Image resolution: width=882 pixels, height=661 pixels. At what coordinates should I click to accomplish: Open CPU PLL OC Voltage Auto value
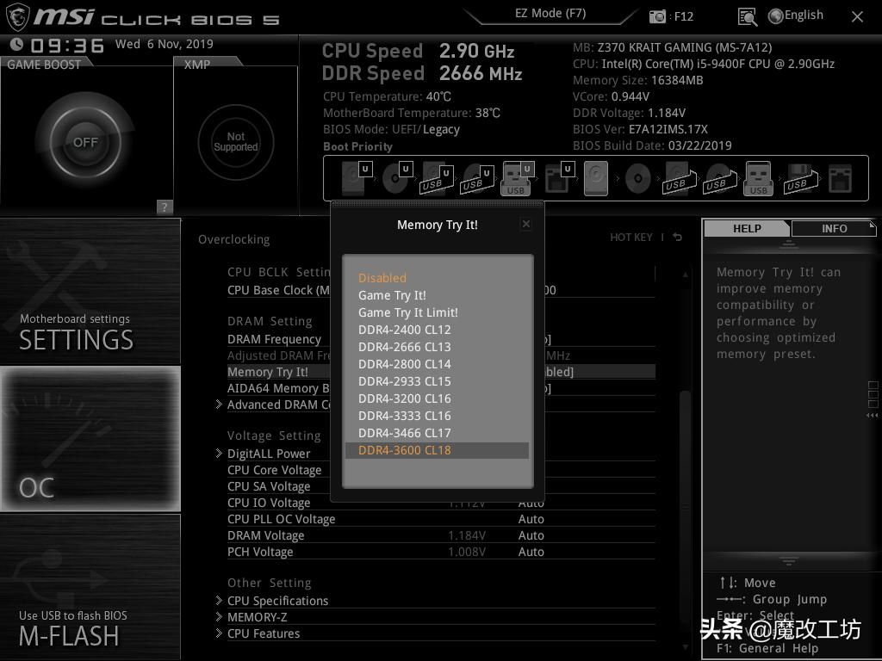(531, 519)
